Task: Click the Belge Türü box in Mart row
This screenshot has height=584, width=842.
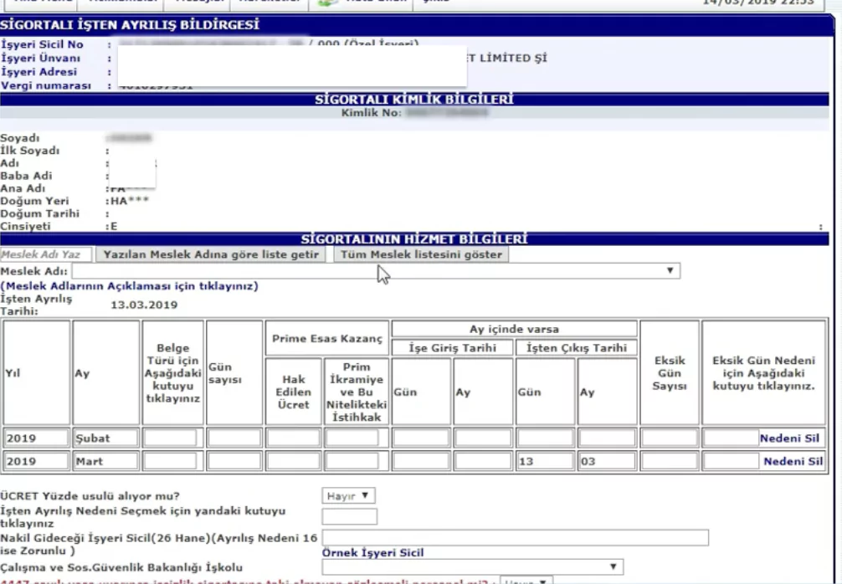Action: [x=170, y=461]
